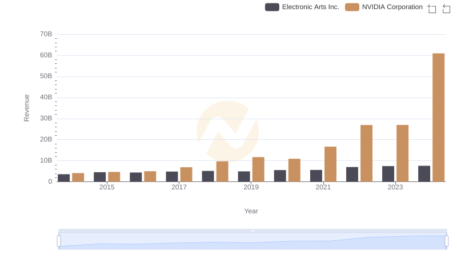Click the data zoom top grip bar
The width and height of the screenshot is (457, 263).
(252, 230)
